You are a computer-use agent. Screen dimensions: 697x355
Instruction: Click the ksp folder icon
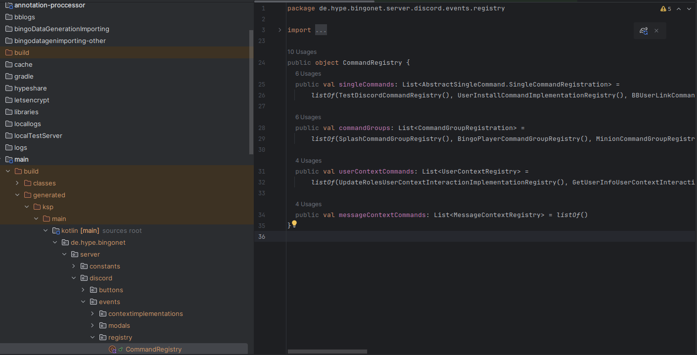pos(37,207)
